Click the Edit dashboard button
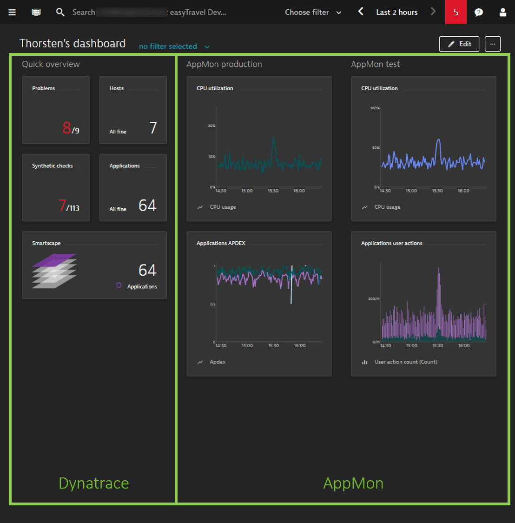 pos(459,44)
